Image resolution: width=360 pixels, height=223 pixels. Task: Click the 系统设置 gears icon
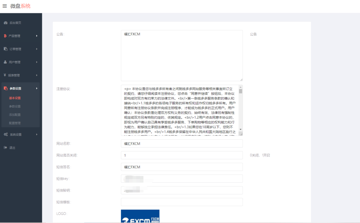[x=6, y=135]
